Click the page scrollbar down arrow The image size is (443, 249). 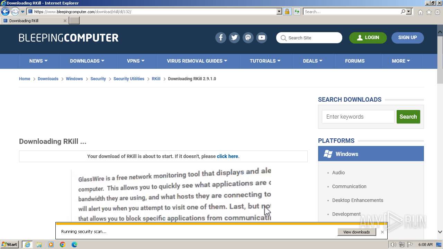(x=440, y=232)
